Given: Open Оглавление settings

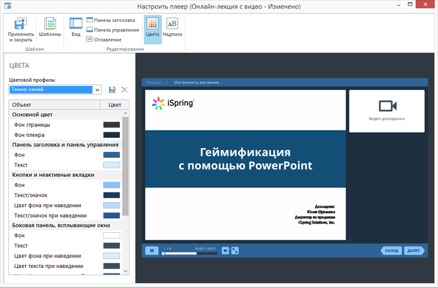Looking at the screenshot, I should 103,39.
